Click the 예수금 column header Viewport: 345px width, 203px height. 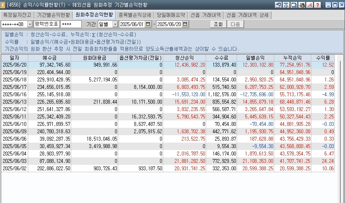click(50, 58)
